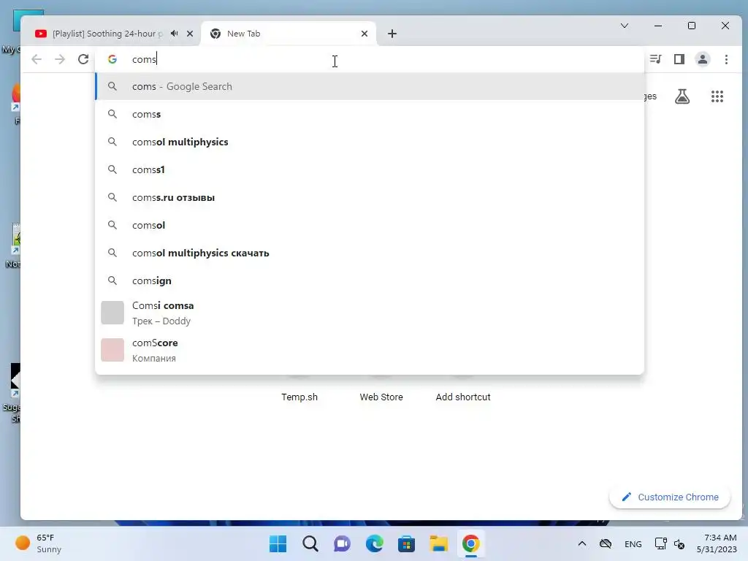Viewport: 748px width, 561px height.
Task: Switch ENG input language indicator
Action: click(633, 543)
